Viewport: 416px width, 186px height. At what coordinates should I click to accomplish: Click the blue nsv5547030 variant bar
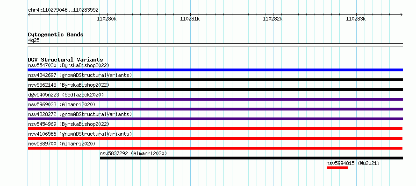click(x=215, y=70)
